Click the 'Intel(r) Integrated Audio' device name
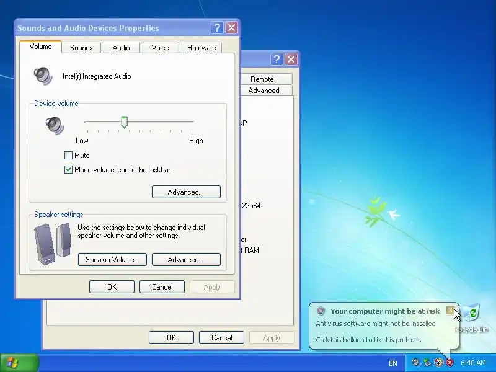This screenshot has height=372, width=496. click(x=97, y=76)
